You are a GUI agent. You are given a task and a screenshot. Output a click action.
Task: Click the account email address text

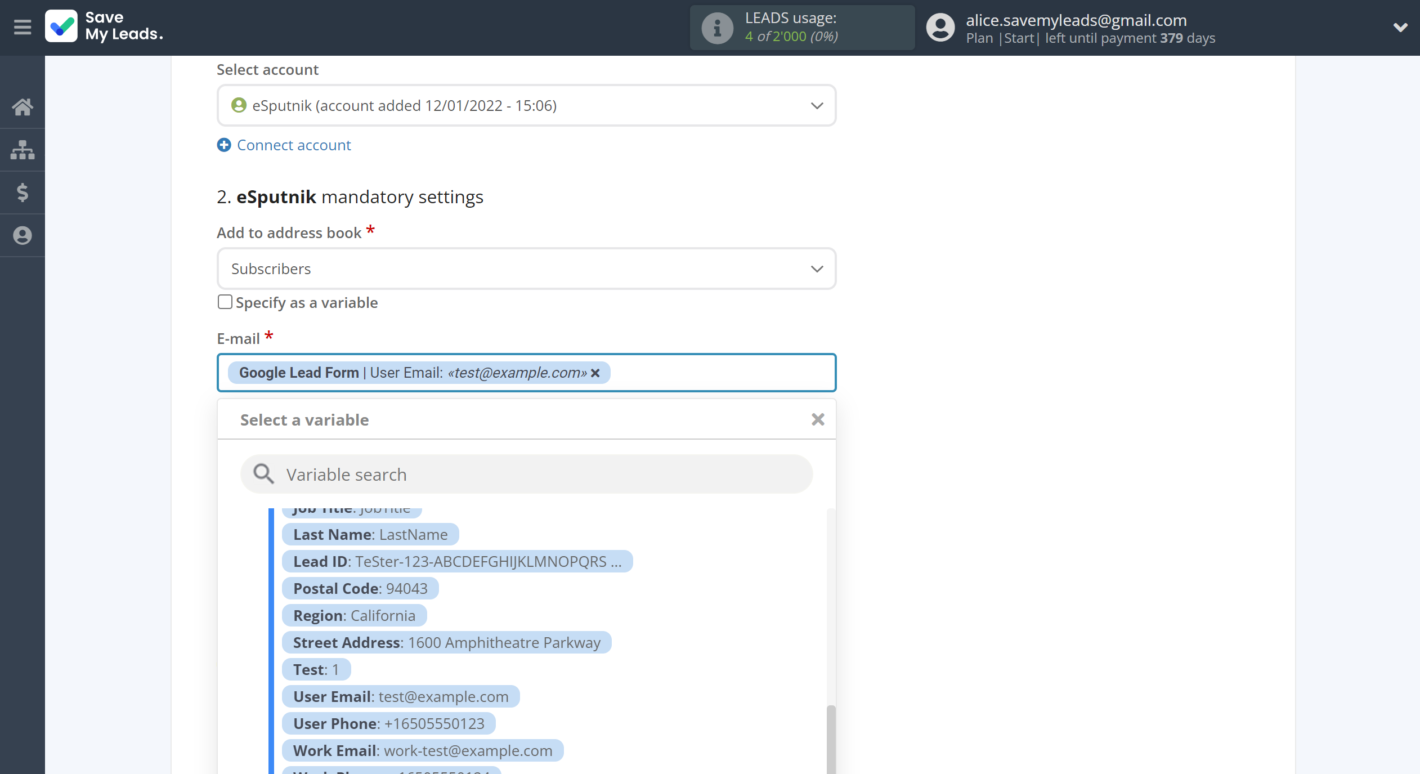point(1076,20)
